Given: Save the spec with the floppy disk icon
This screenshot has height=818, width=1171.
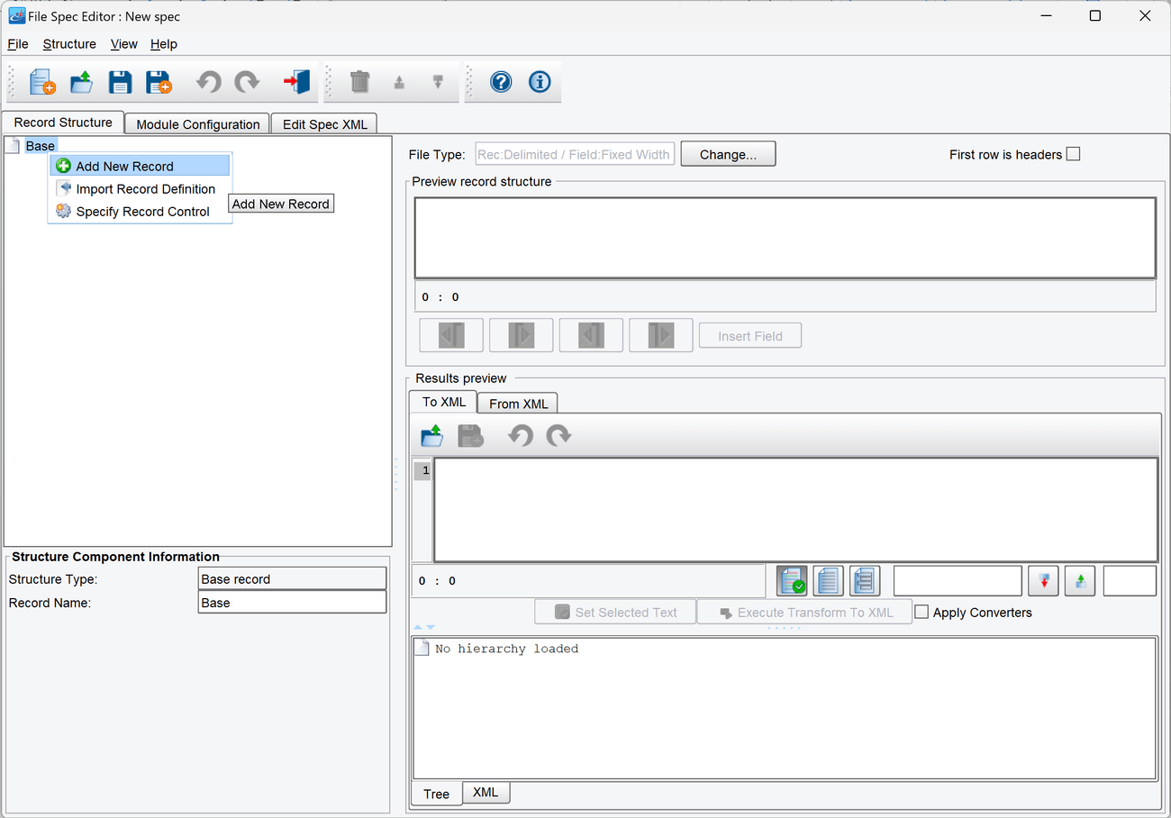Looking at the screenshot, I should click(x=120, y=82).
